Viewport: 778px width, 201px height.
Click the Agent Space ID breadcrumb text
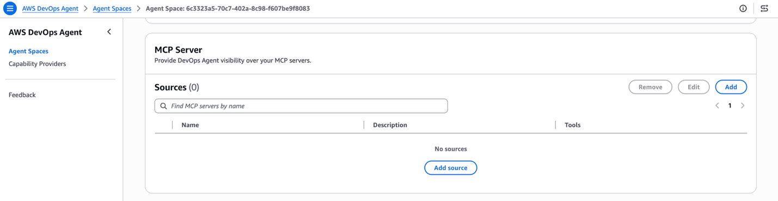[x=228, y=9]
